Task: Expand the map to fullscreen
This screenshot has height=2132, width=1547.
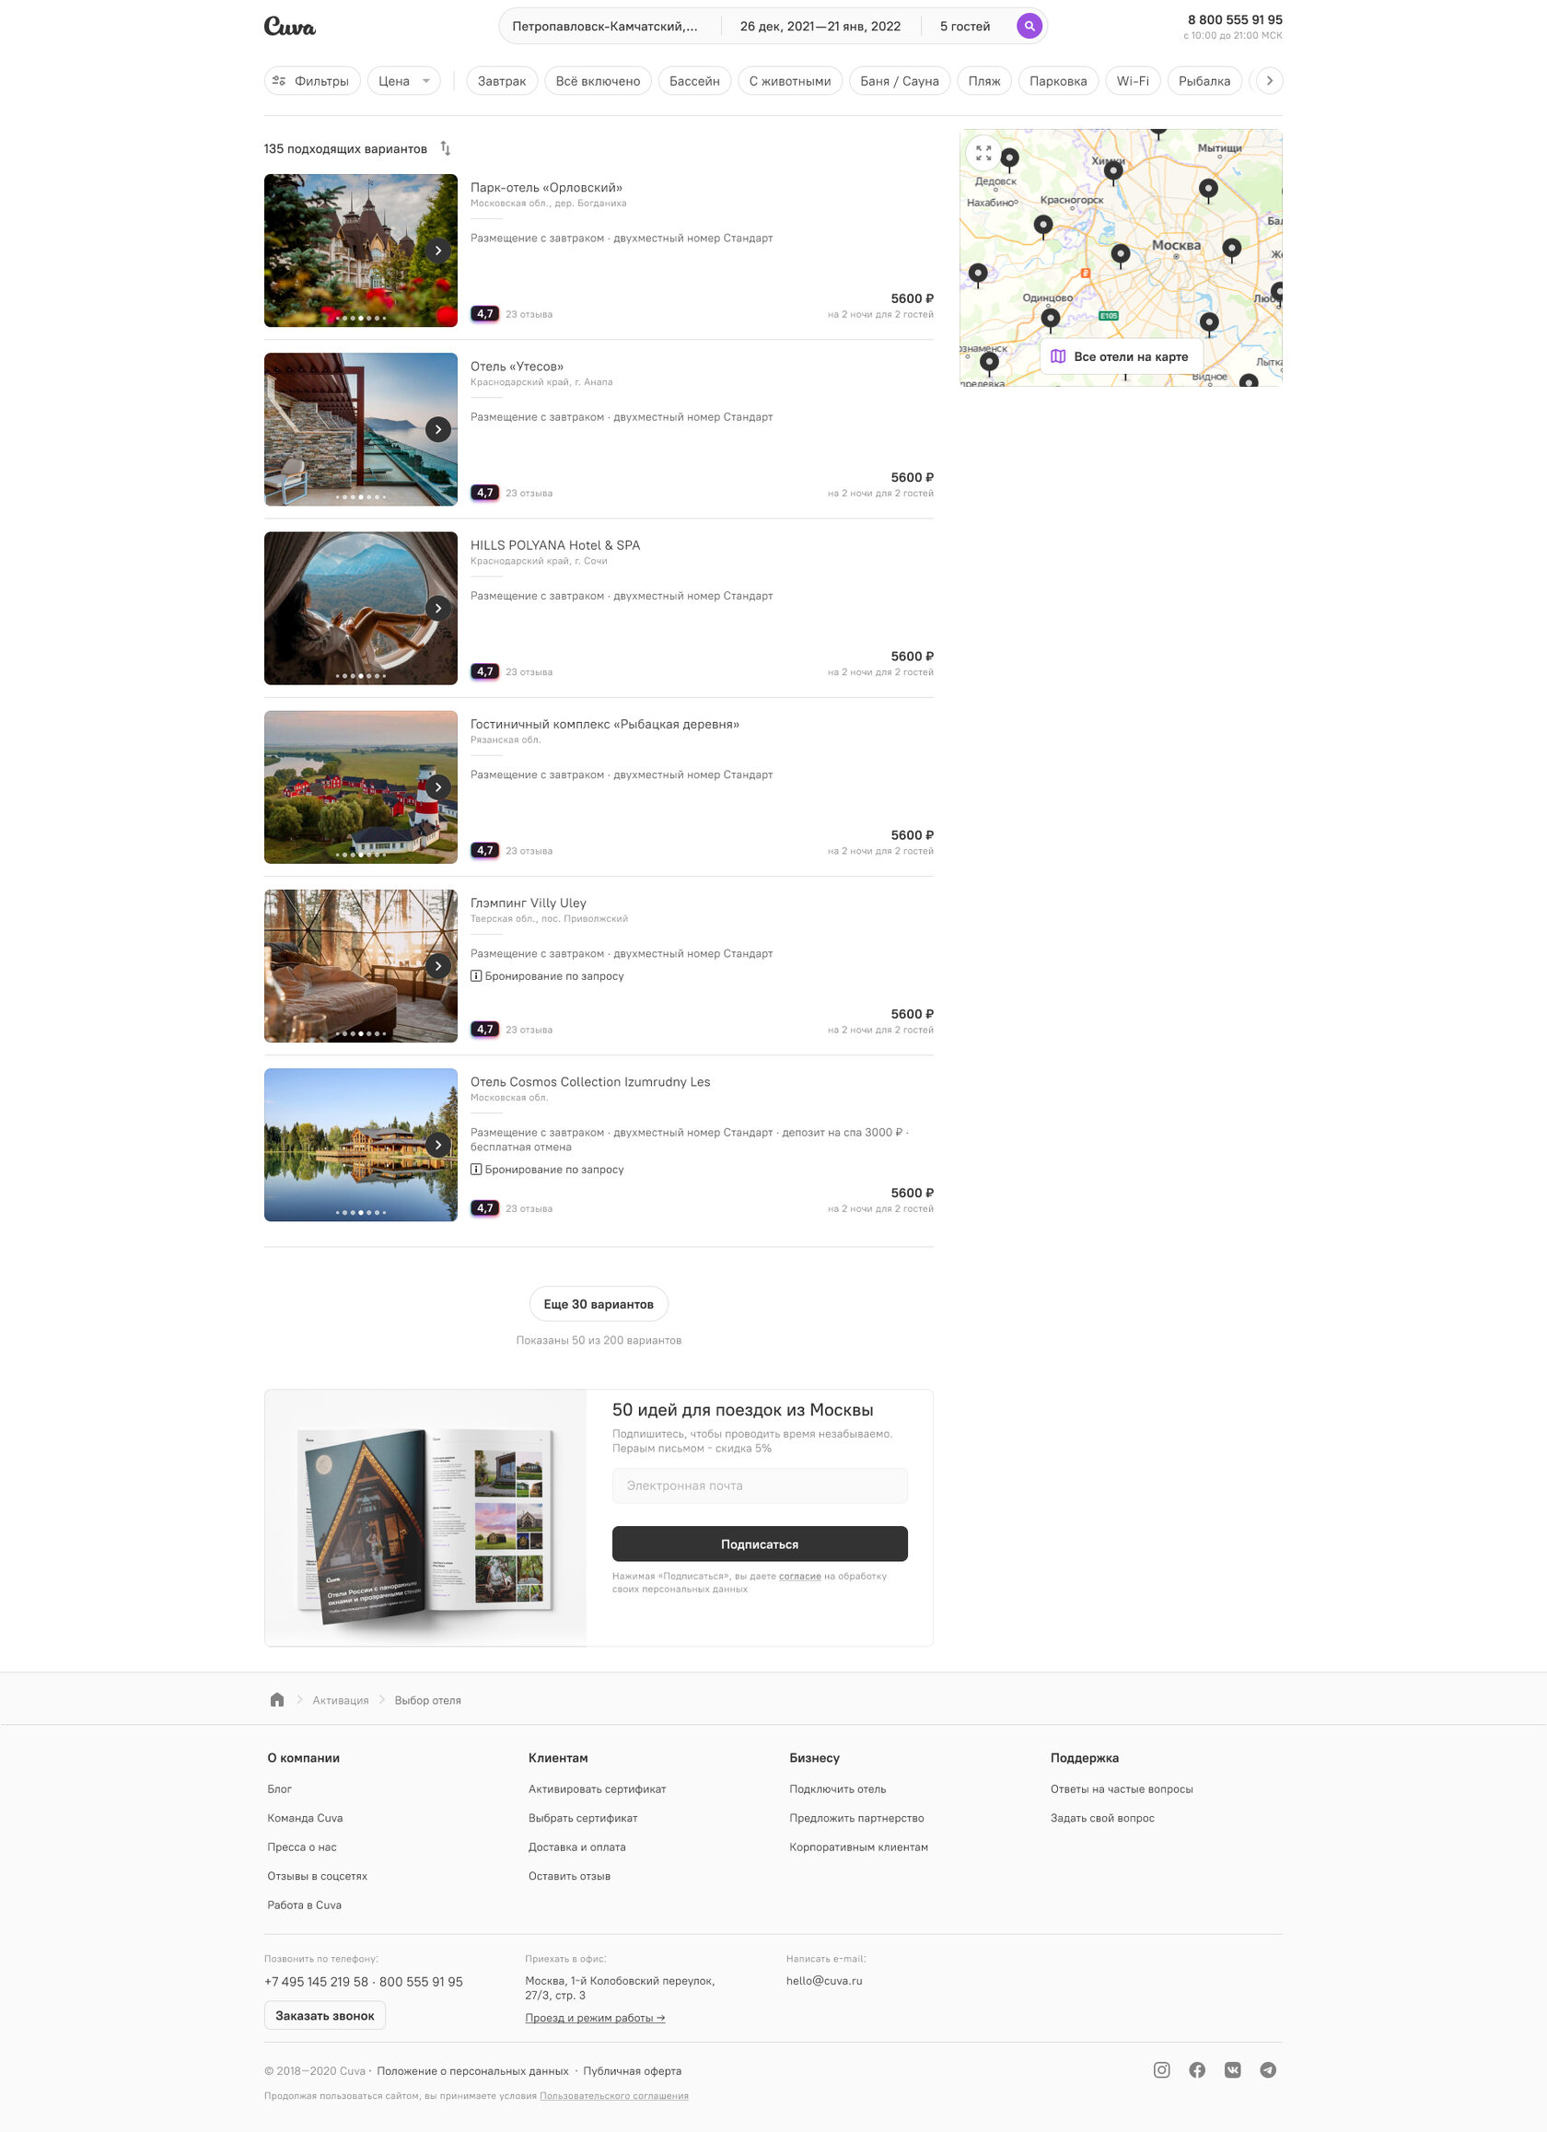Action: 983,152
